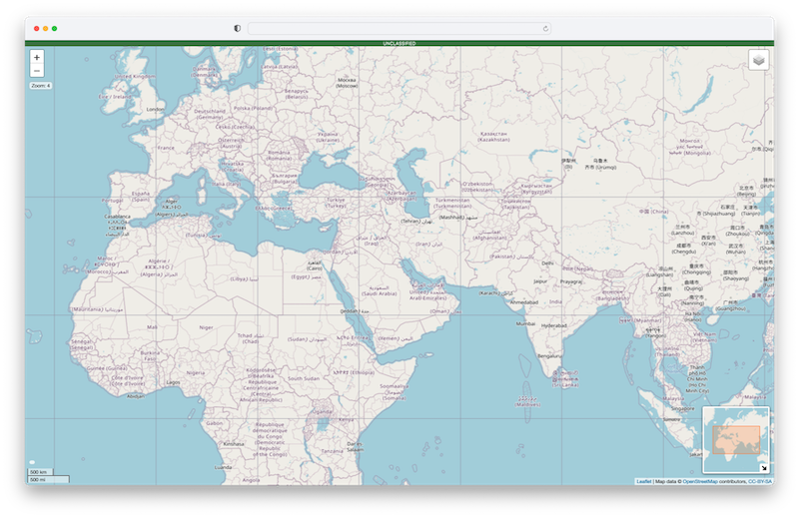This screenshot has width=799, height=518.
Task: Click the green macOS maximize window button
Action: click(x=54, y=28)
